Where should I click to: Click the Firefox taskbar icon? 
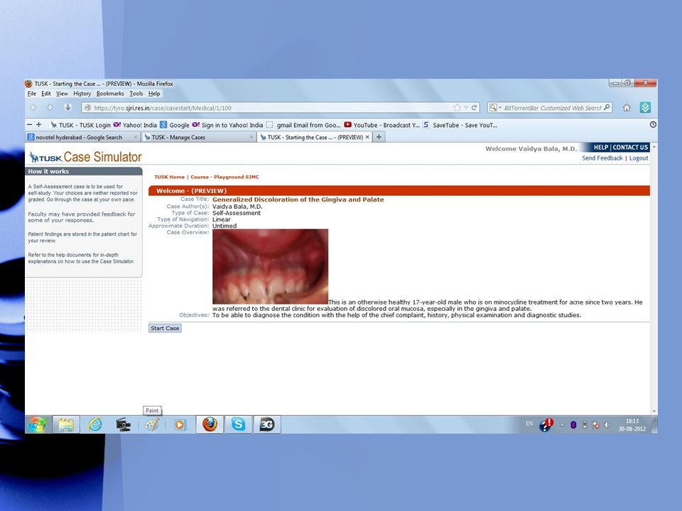tap(210, 424)
